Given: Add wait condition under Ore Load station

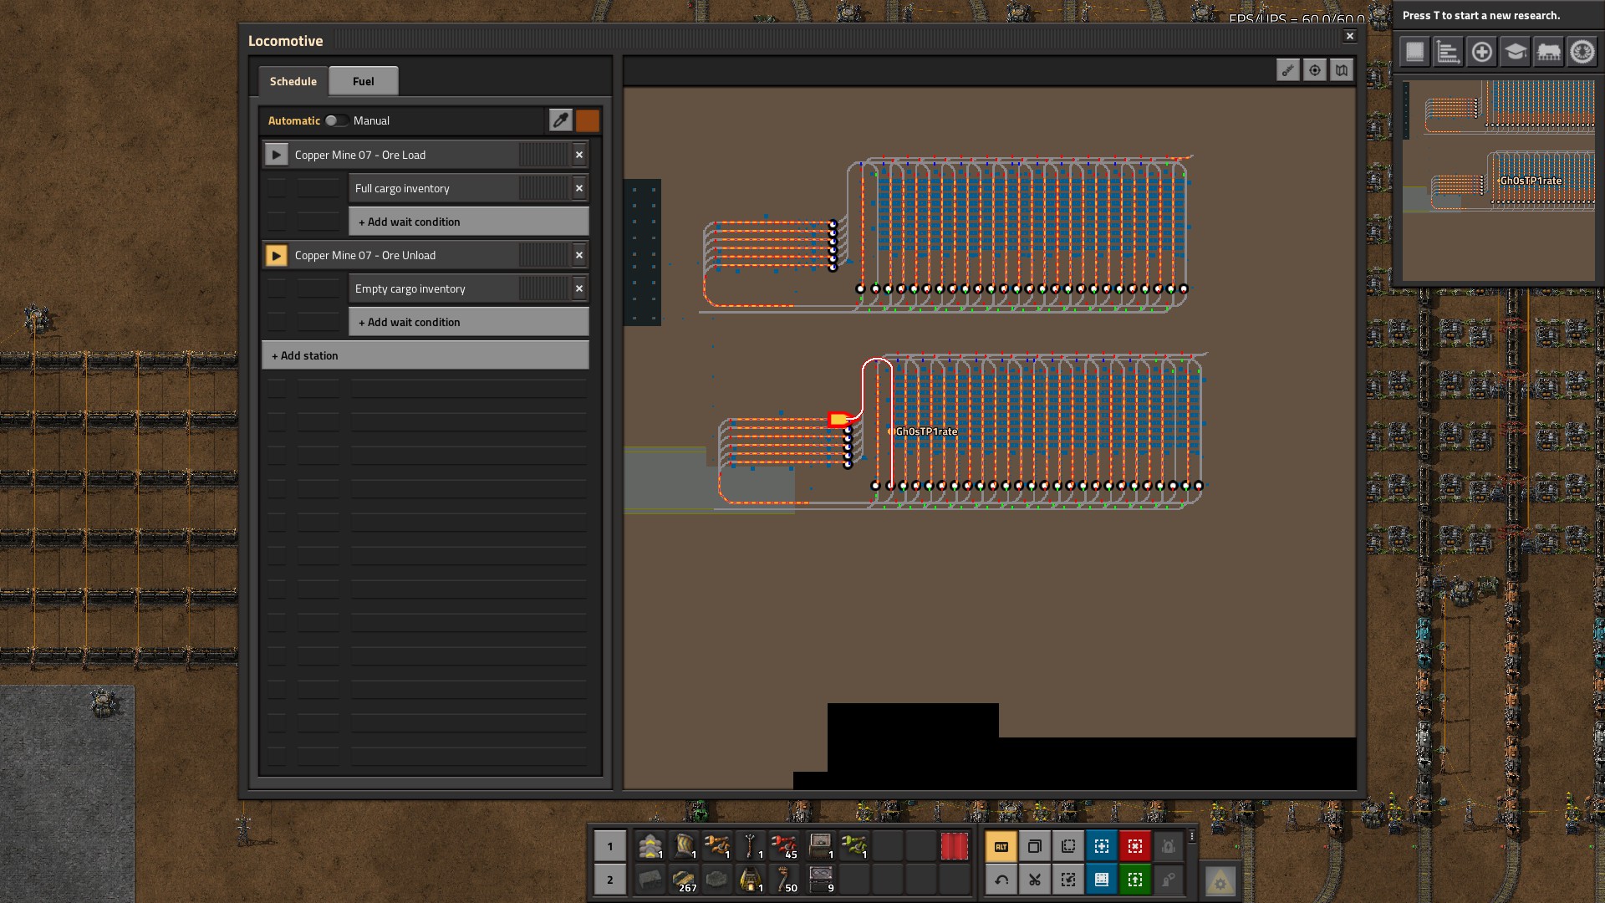Looking at the screenshot, I should coord(469,222).
